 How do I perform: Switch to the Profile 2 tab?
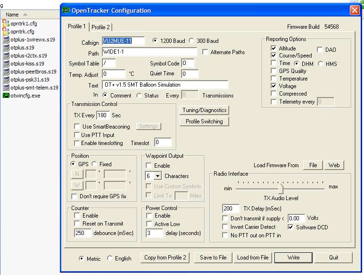tap(100, 27)
